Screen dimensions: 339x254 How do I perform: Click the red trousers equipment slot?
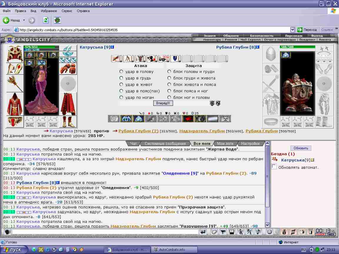click(x=68, y=104)
